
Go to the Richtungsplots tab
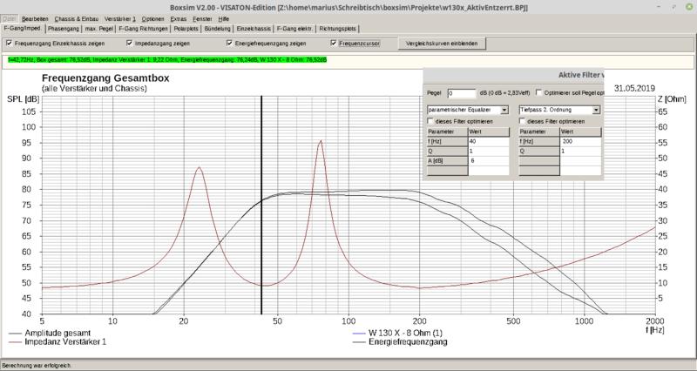click(x=336, y=29)
